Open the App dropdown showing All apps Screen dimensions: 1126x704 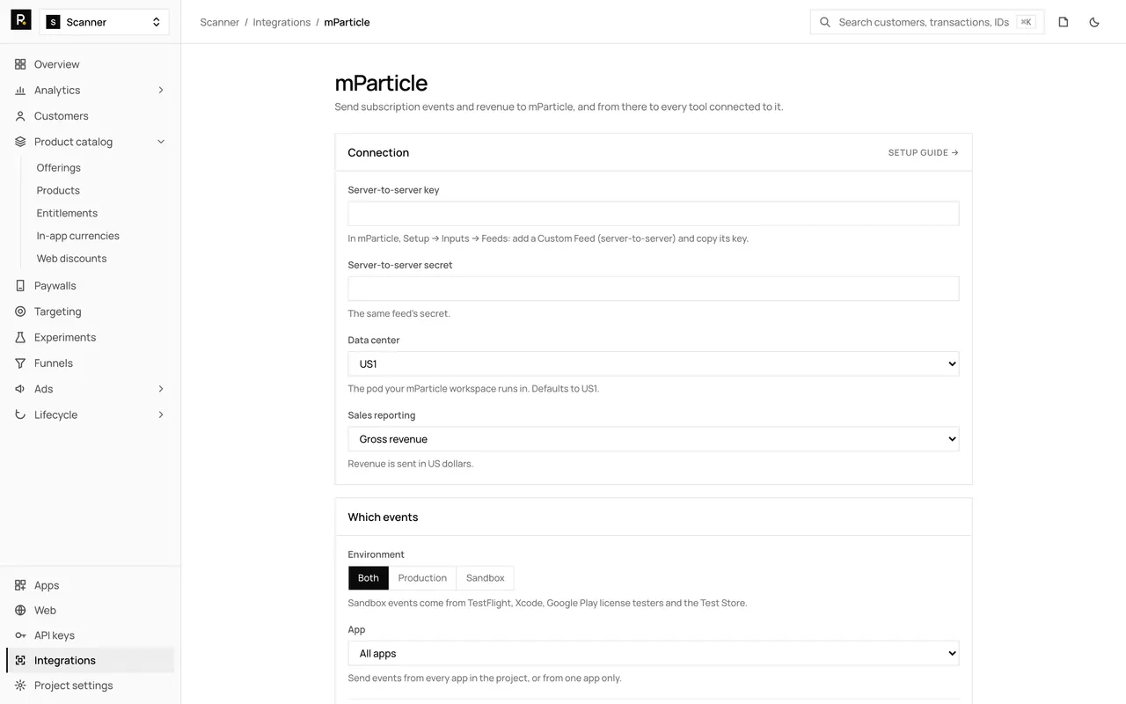coord(654,654)
